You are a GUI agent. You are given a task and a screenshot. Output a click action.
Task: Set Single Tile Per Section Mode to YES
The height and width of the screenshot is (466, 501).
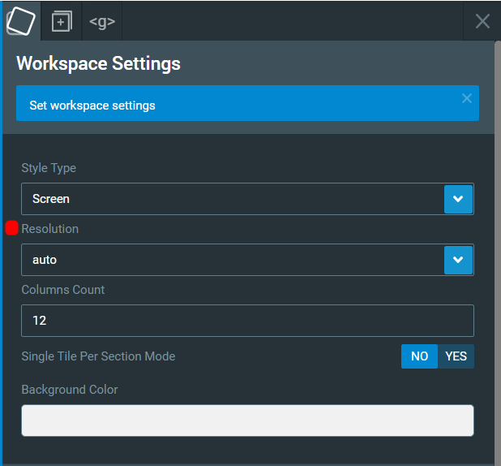pyautogui.click(x=456, y=356)
